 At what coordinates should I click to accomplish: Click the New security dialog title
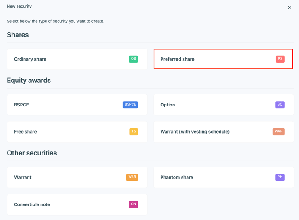[x=19, y=6]
